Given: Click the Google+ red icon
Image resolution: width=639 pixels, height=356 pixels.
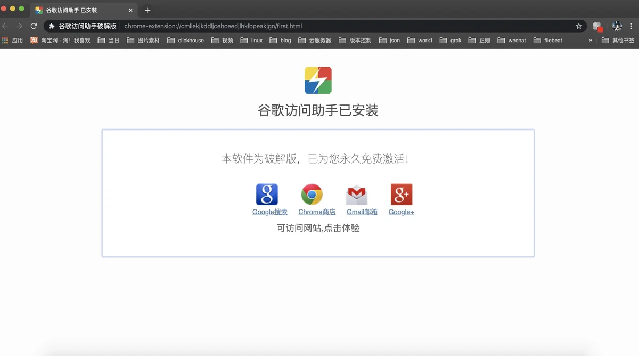Looking at the screenshot, I should point(402,195).
